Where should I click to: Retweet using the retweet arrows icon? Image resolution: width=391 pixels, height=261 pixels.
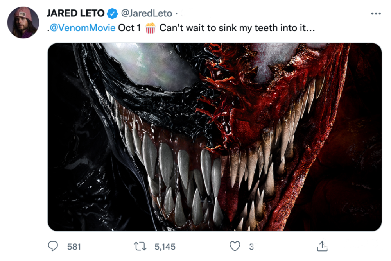140,247
